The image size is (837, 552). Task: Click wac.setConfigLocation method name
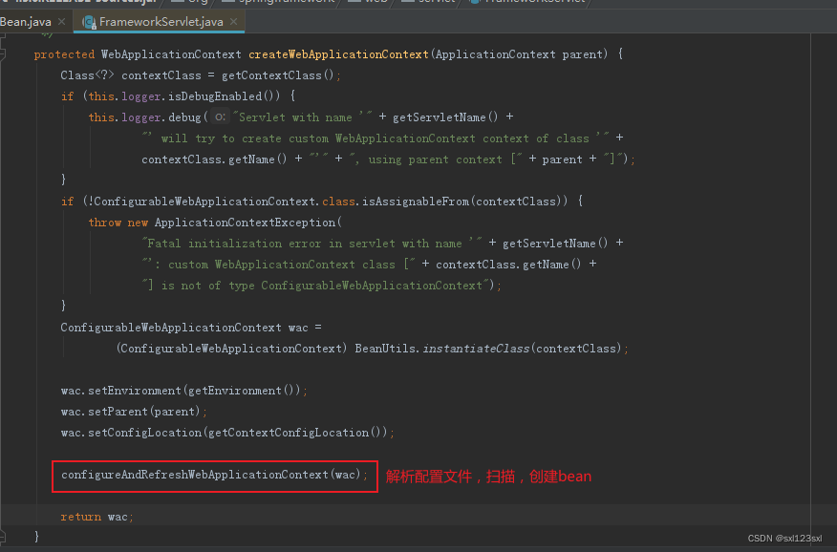pos(144,433)
